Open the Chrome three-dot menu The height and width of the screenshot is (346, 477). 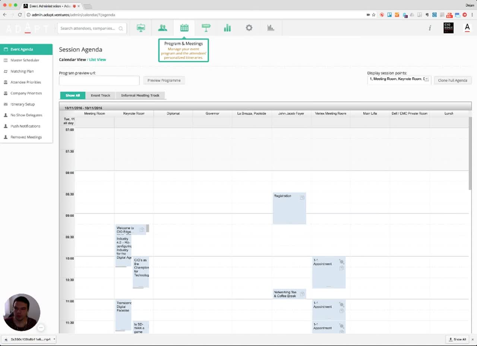[x=471, y=15]
